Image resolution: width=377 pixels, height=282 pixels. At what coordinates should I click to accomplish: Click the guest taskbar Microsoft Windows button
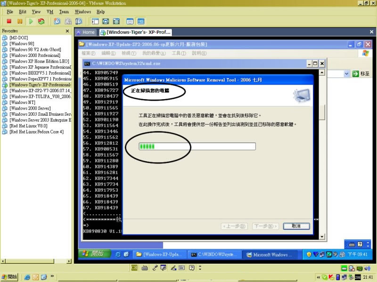(x=270, y=254)
